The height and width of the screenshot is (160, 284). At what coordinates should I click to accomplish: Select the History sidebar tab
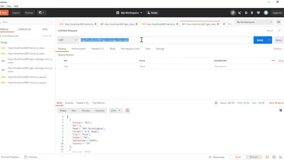[x=4, y=29]
